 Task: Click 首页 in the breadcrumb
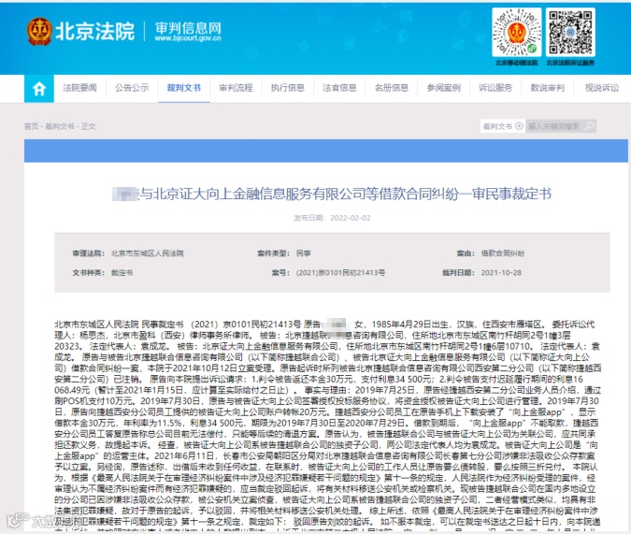tap(31, 126)
